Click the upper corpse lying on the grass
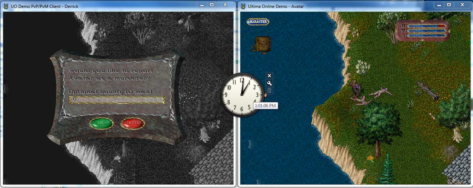Viewport: 473px width, 188px height. point(380,92)
